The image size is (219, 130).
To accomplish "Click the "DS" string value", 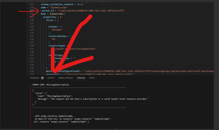I will click(x=53, y=39).
